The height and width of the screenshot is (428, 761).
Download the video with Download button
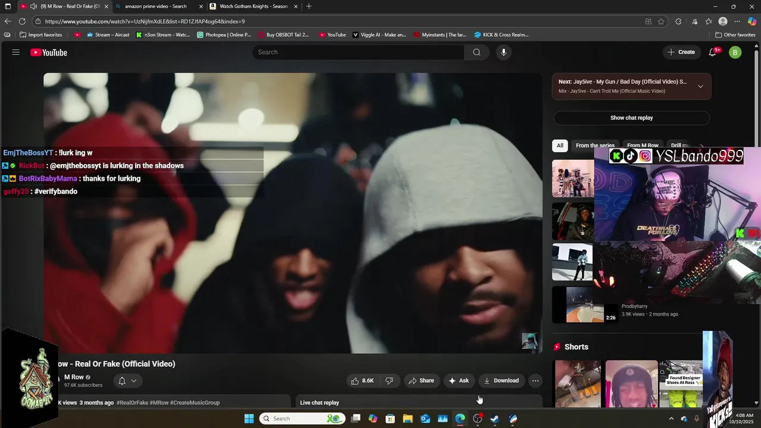(501, 380)
